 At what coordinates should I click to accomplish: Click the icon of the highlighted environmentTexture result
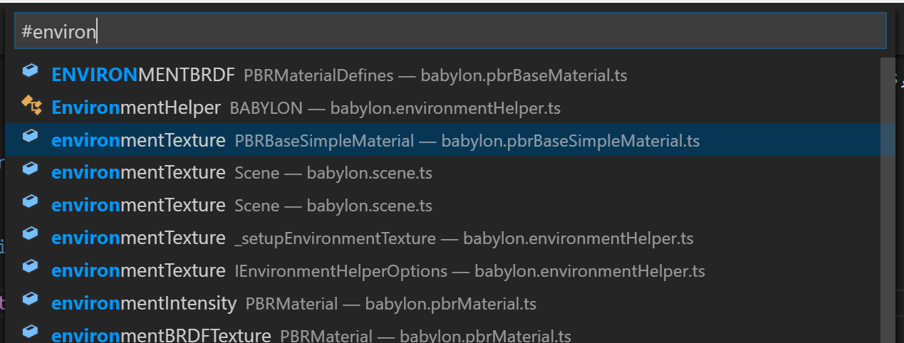click(30, 135)
